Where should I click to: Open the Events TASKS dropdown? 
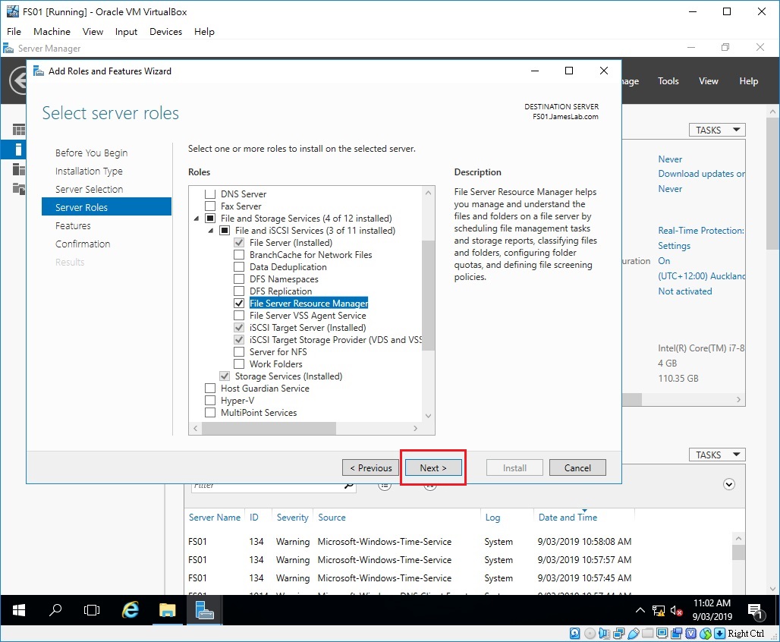[717, 455]
